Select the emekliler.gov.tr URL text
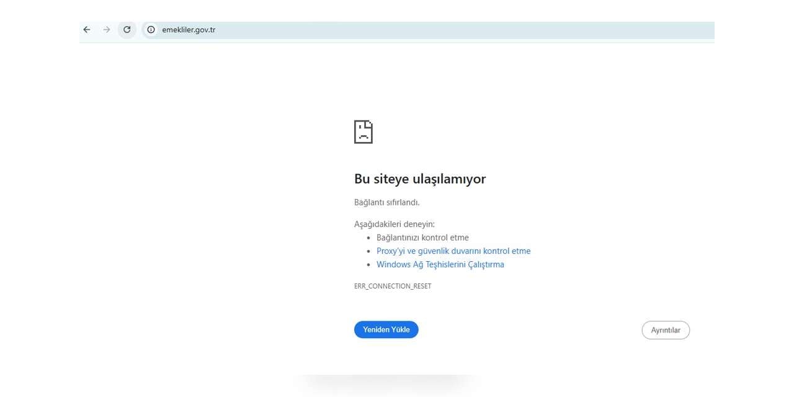794x397 pixels. point(189,29)
